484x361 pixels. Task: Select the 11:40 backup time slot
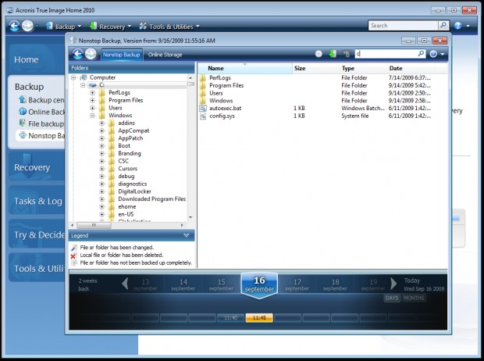click(x=230, y=318)
